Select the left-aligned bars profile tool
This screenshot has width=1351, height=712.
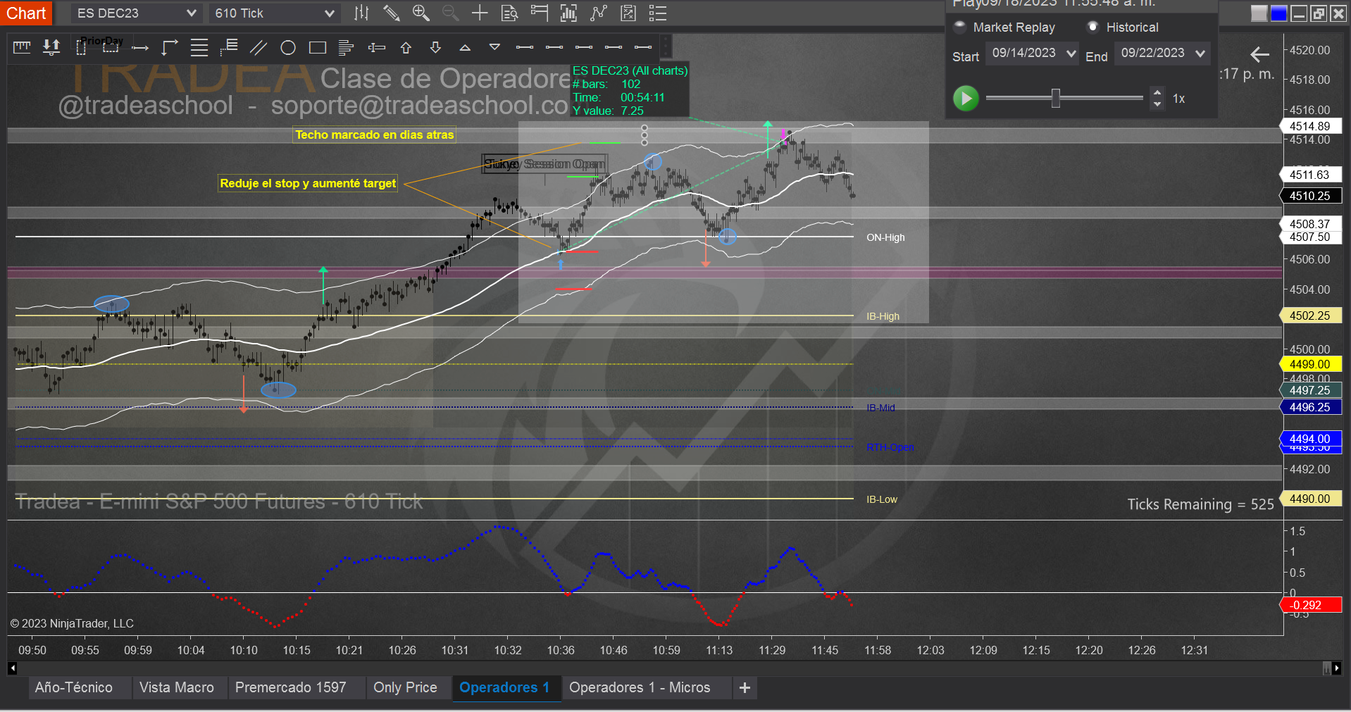point(346,47)
